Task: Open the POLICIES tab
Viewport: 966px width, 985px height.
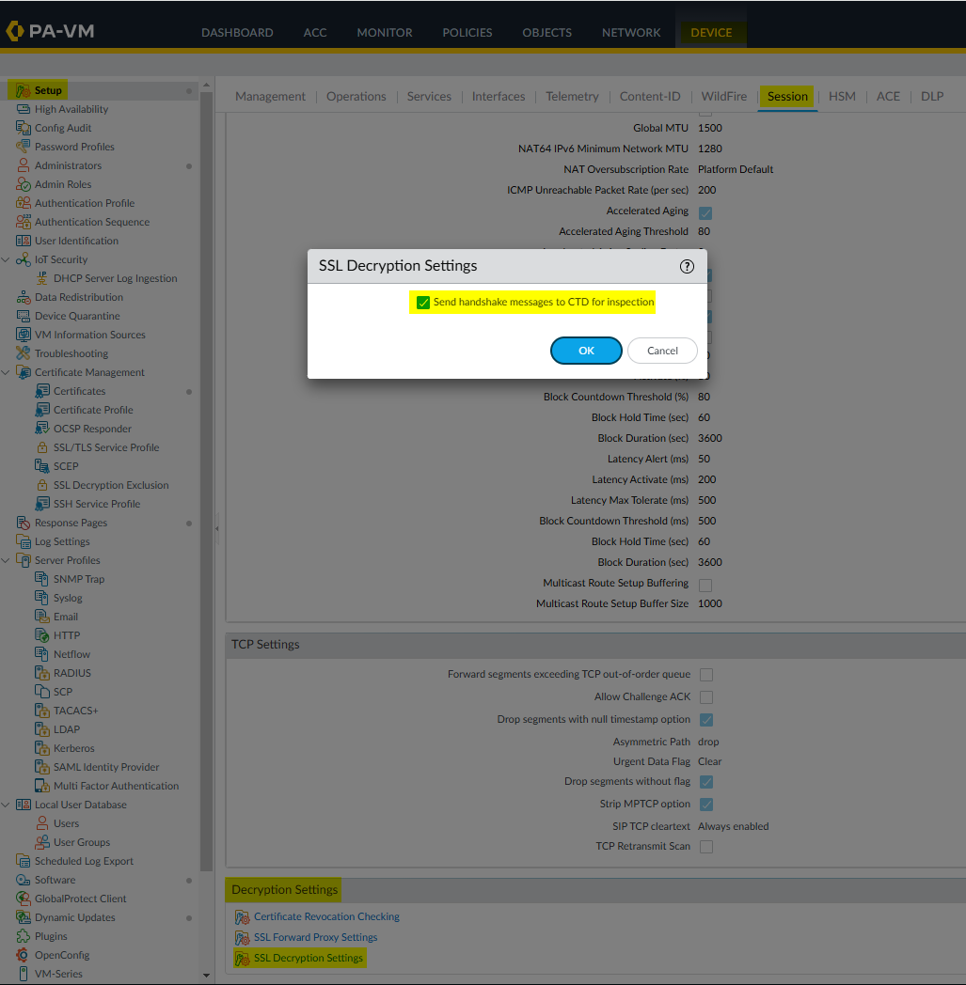Action: (x=467, y=33)
